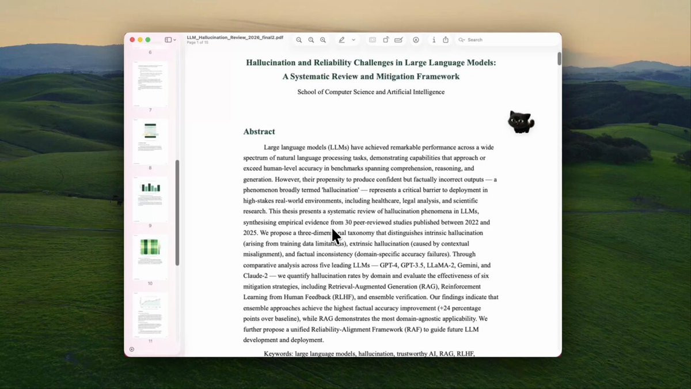
Task: Click the document vertical scrollbar
Action: coord(559,59)
